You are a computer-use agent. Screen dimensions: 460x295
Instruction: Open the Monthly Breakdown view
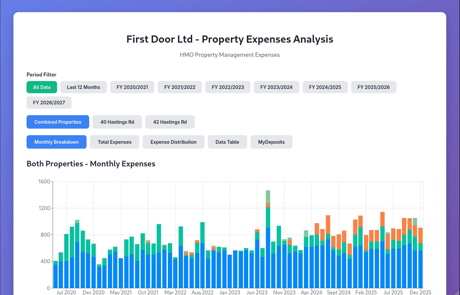click(56, 142)
